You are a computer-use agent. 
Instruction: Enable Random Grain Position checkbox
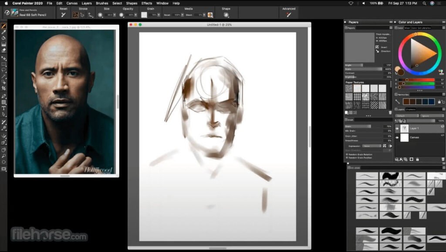pyautogui.click(x=347, y=157)
